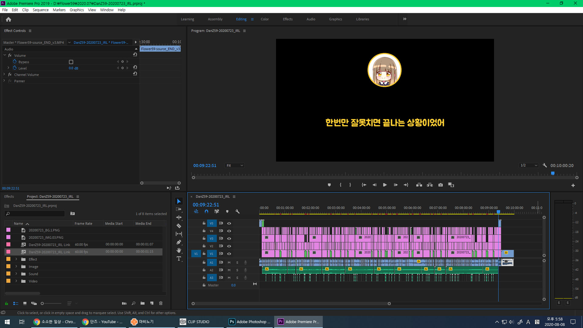The image size is (583, 328).
Task: Toggle V3 track output eye
Action: [x=229, y=238]
